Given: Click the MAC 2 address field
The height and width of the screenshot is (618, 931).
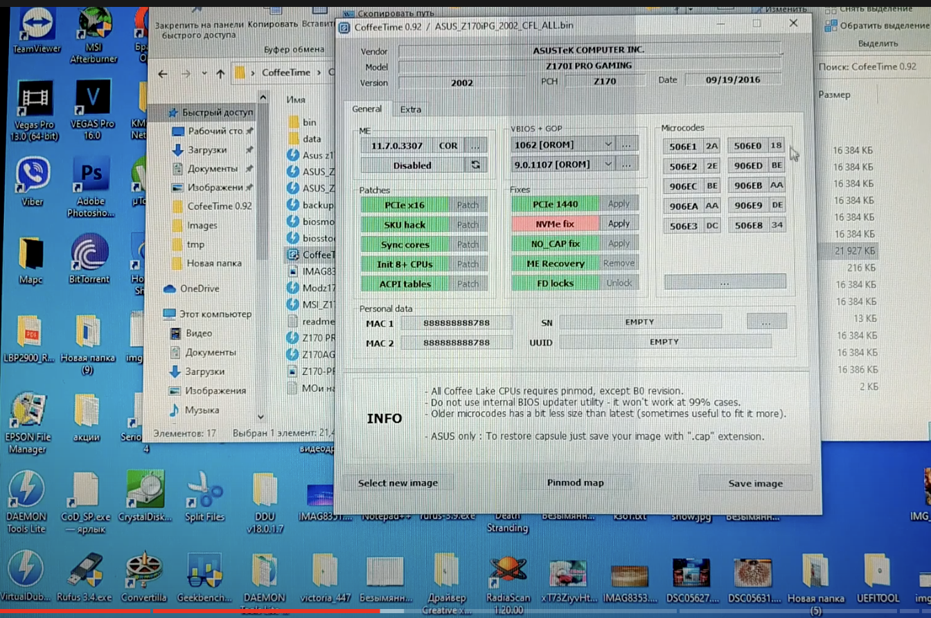Looking at the screenshot, I should [456, 343].
